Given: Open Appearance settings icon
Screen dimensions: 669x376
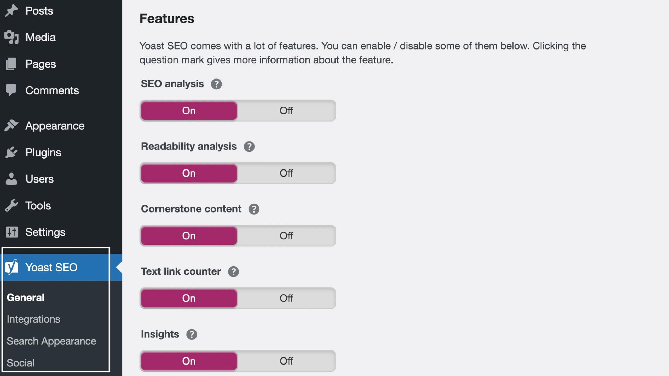Looking at the screenshot, I should coord(12,126).
